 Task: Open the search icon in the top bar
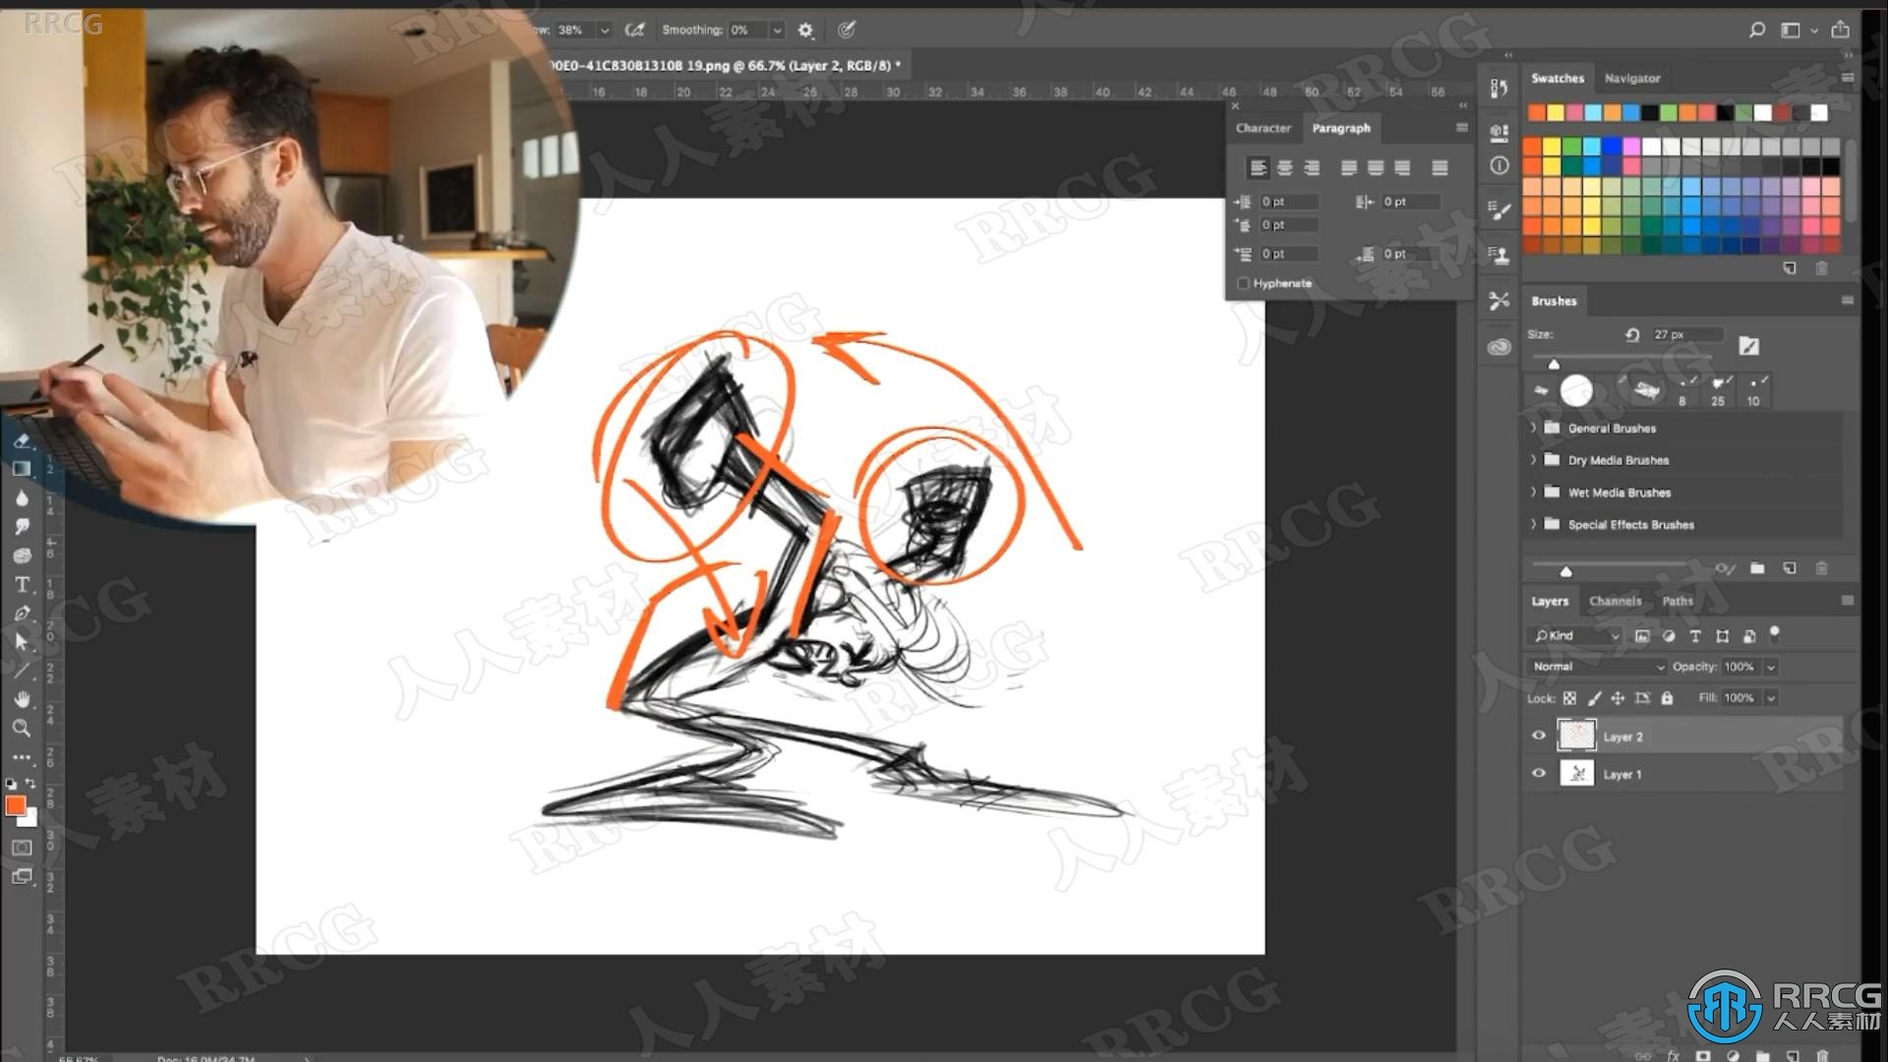(1757, 30)
